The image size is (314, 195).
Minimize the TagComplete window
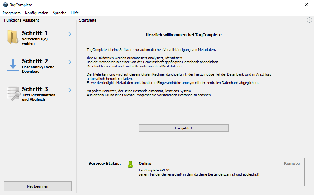[x=277, y=5]
